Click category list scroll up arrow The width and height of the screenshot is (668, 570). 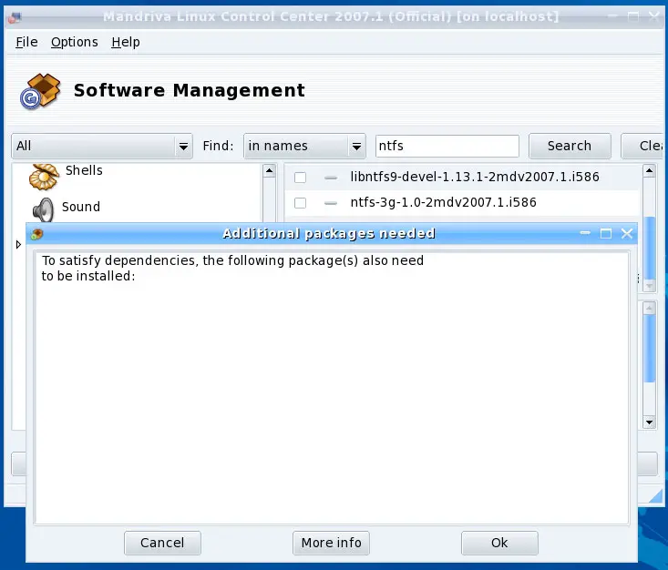click(x=269, y=171)
